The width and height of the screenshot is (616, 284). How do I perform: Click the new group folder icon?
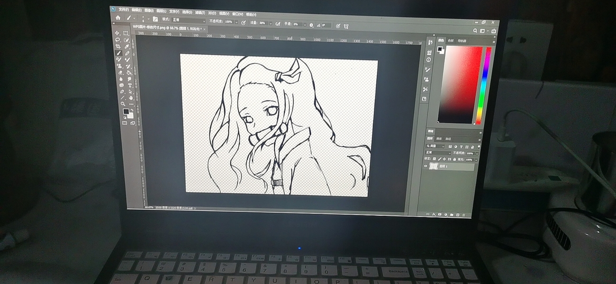pos(452,214)
